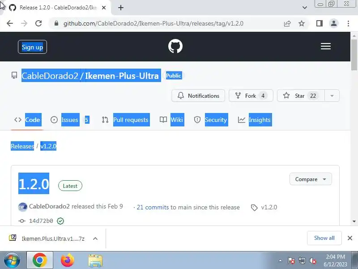Click the Latest badge

pos(70,186)
